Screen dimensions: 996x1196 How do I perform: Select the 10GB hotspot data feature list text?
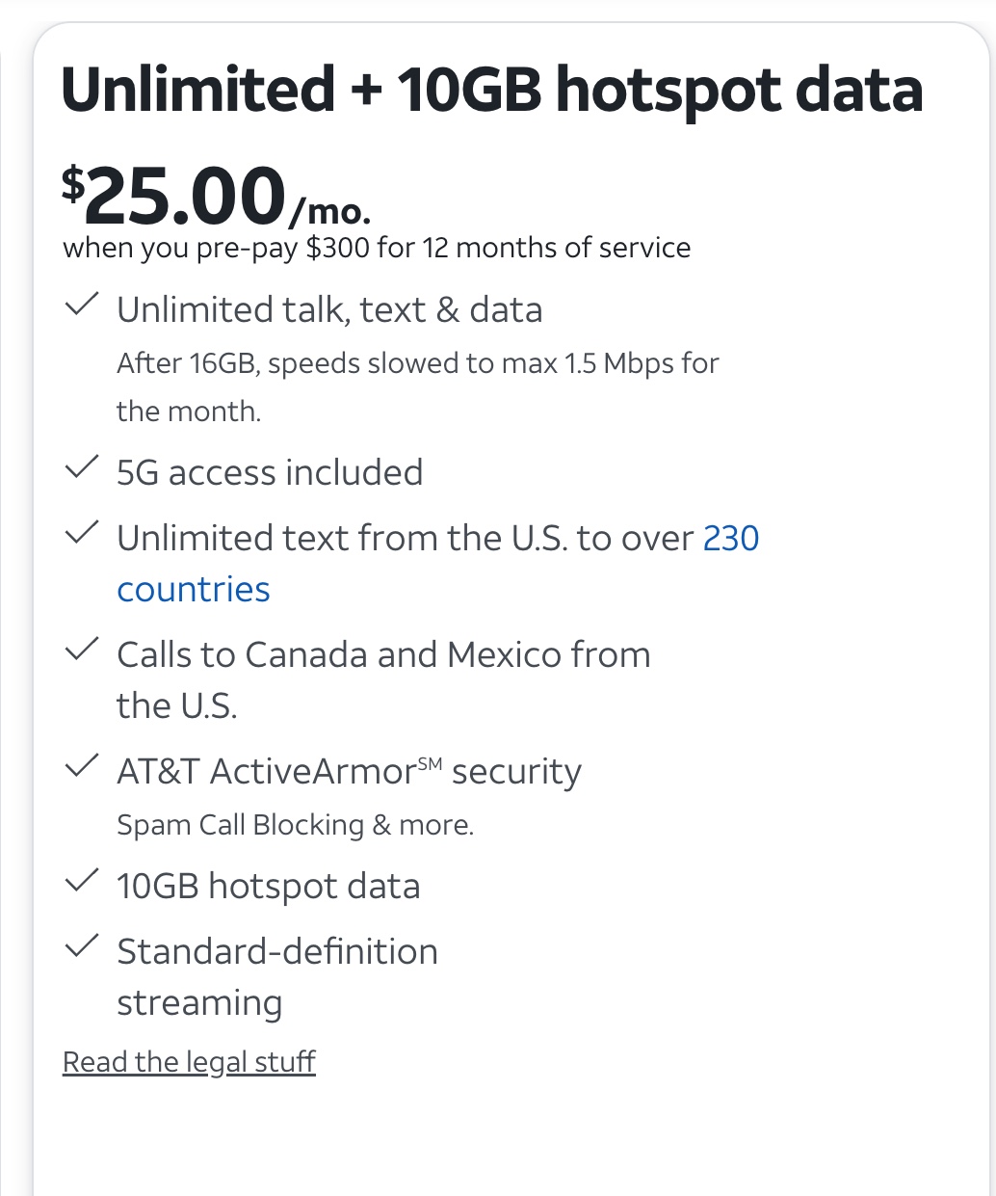point(268,887)
